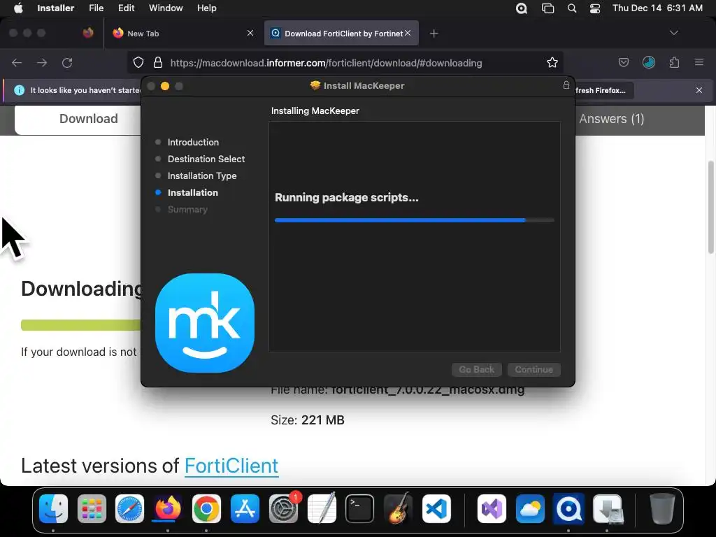716x537 pixels.
Task: Open Control Center from menu bar
Action: click(595, 8)
